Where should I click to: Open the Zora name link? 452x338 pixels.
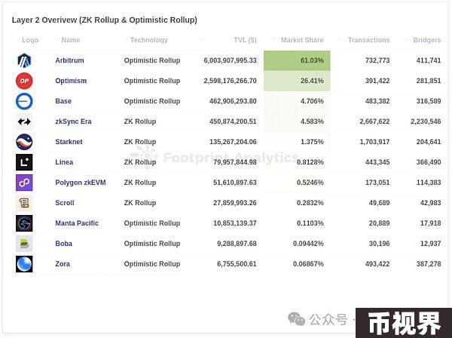point(63,264)
